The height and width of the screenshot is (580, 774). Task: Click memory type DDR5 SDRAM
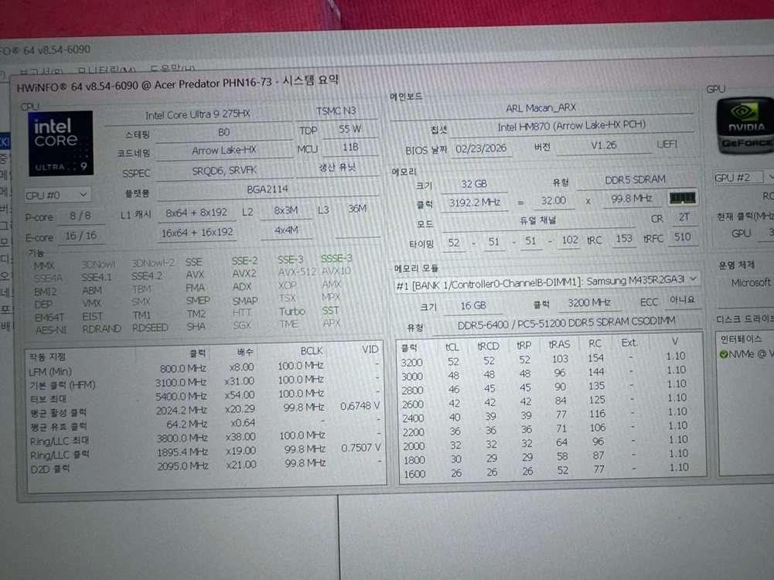point(636,179)
